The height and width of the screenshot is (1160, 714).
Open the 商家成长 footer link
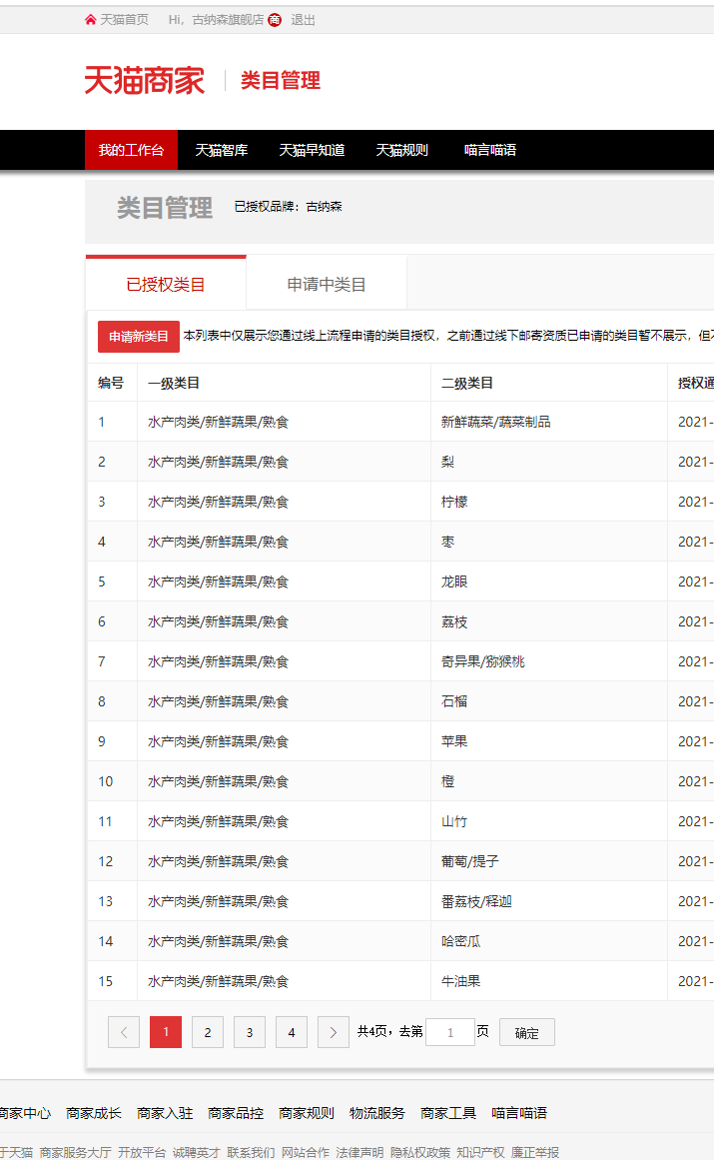click(94, 1113)
